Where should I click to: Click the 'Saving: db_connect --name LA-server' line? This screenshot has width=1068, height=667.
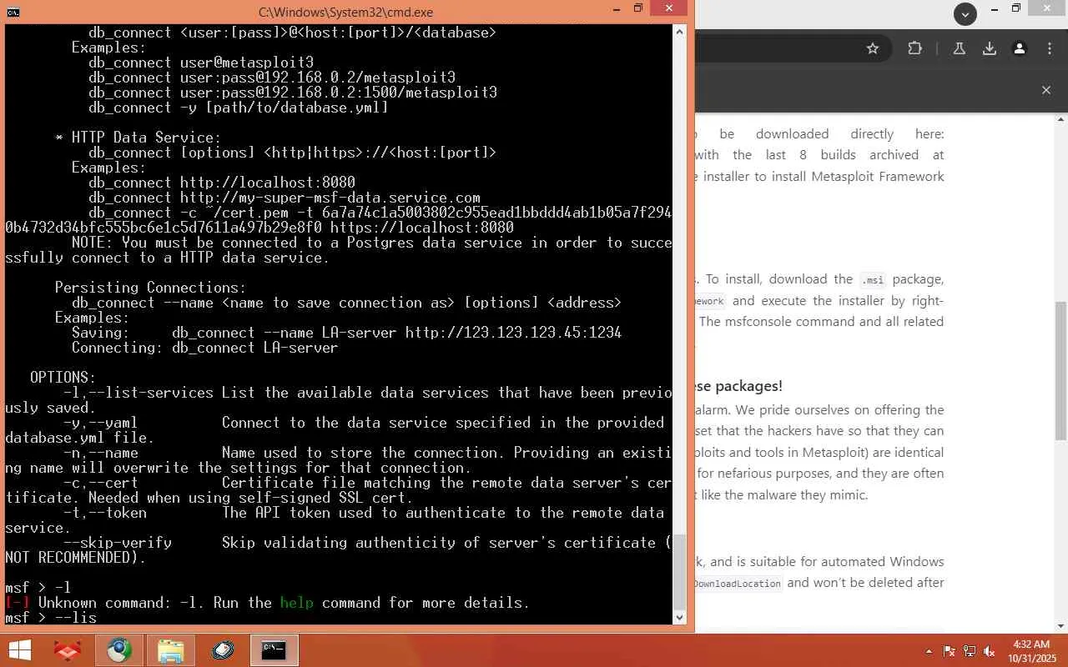click(347, 333)
